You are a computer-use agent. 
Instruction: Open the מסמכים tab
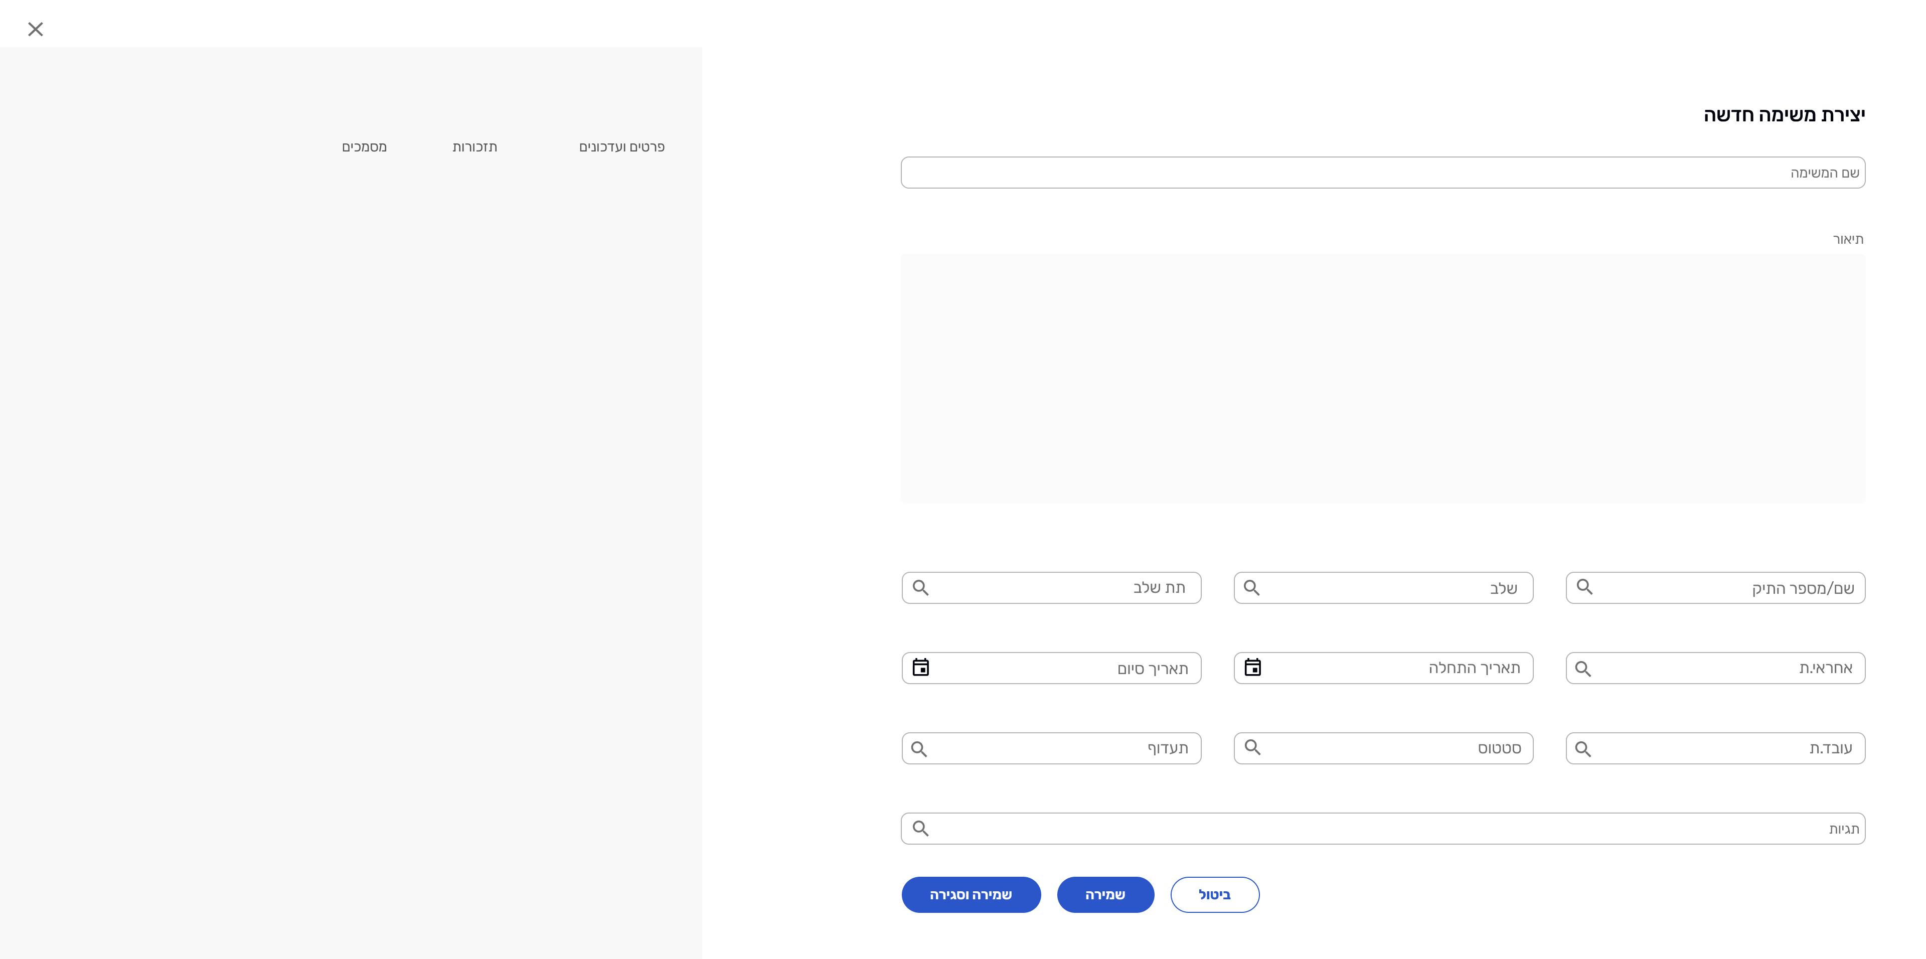click(364, 147)
